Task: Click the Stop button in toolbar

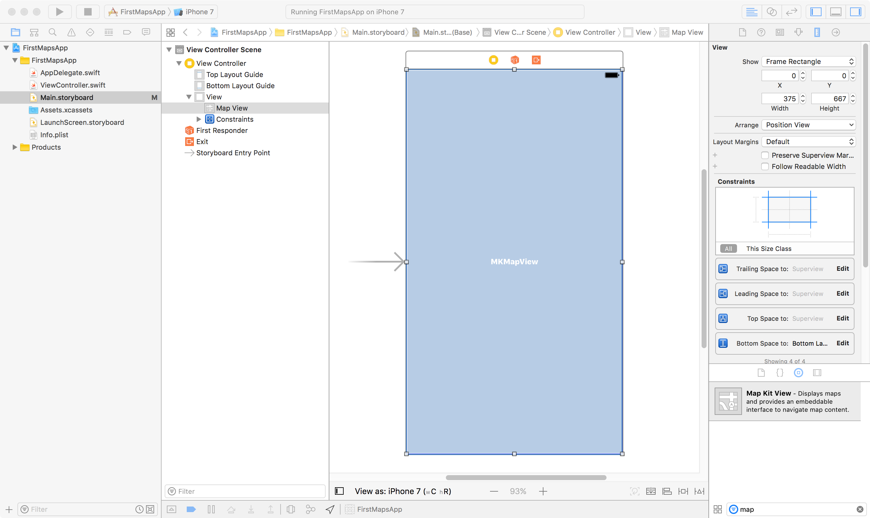Action: tap(88, 12)
